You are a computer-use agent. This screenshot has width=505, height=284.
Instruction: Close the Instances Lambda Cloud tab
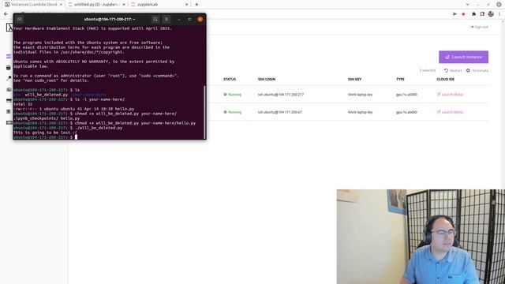(61, 5)
